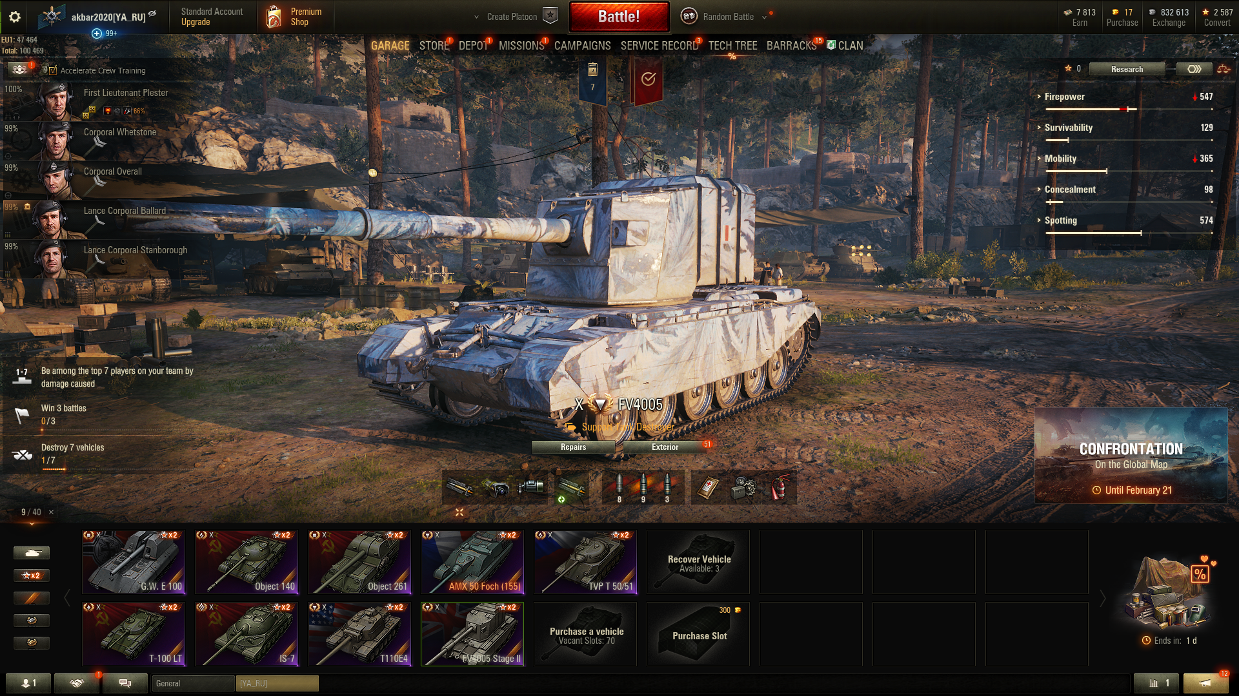Click the personal missions banner flag
Viewport: 1239px width, 696px height.
[x=648, y=81]
